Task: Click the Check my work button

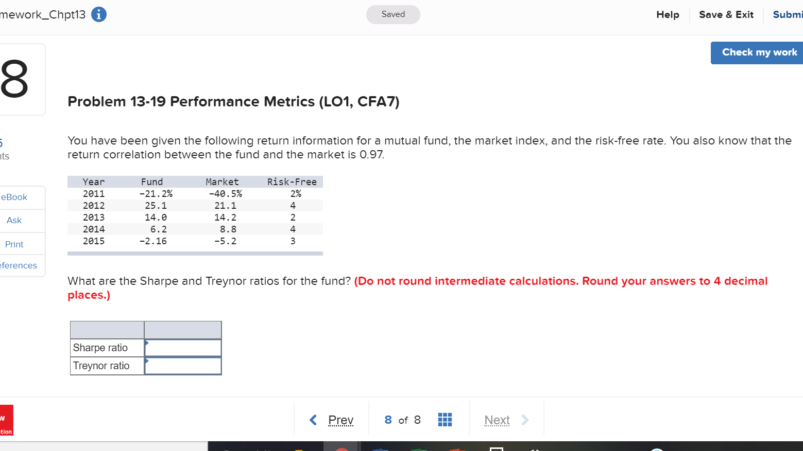Action: (x=757, y=52)
